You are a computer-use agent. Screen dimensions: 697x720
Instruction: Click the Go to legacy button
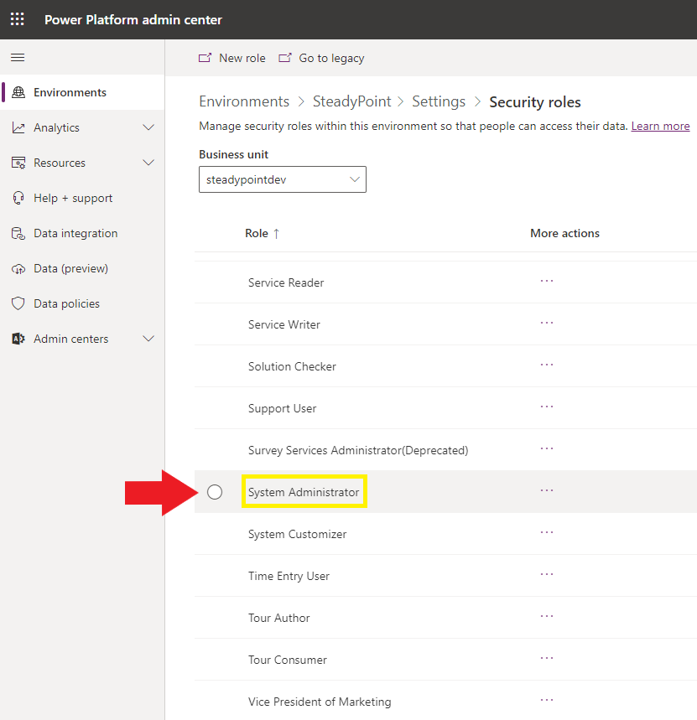[x=321, y=58]
